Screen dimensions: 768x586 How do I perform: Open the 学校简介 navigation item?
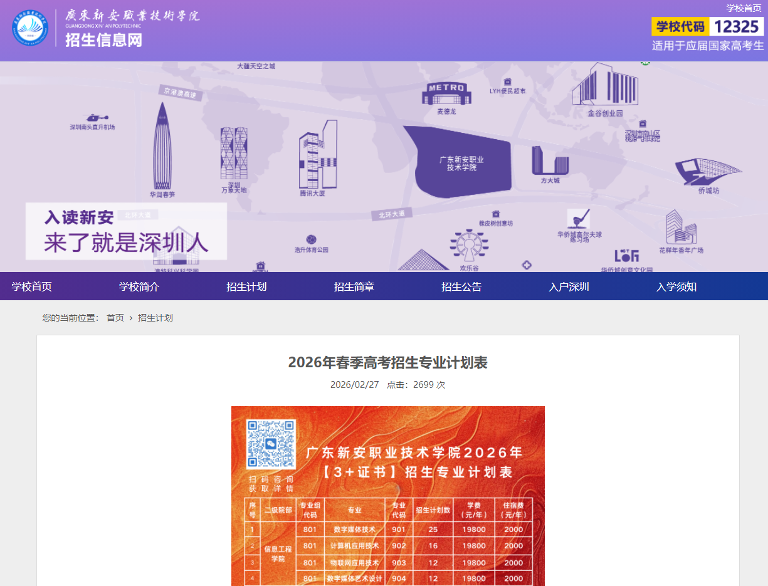coord(138,286)
